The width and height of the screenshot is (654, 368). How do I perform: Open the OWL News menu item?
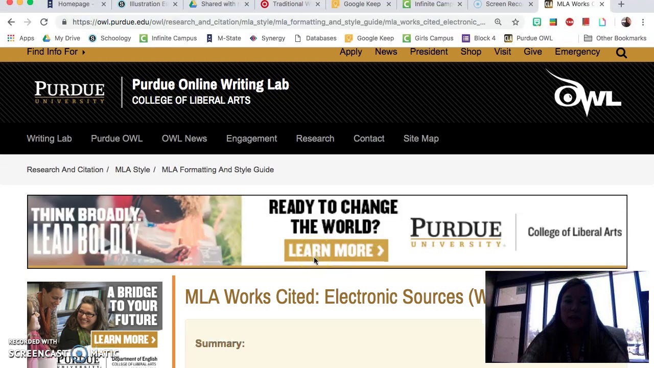[x=184, y=139]
